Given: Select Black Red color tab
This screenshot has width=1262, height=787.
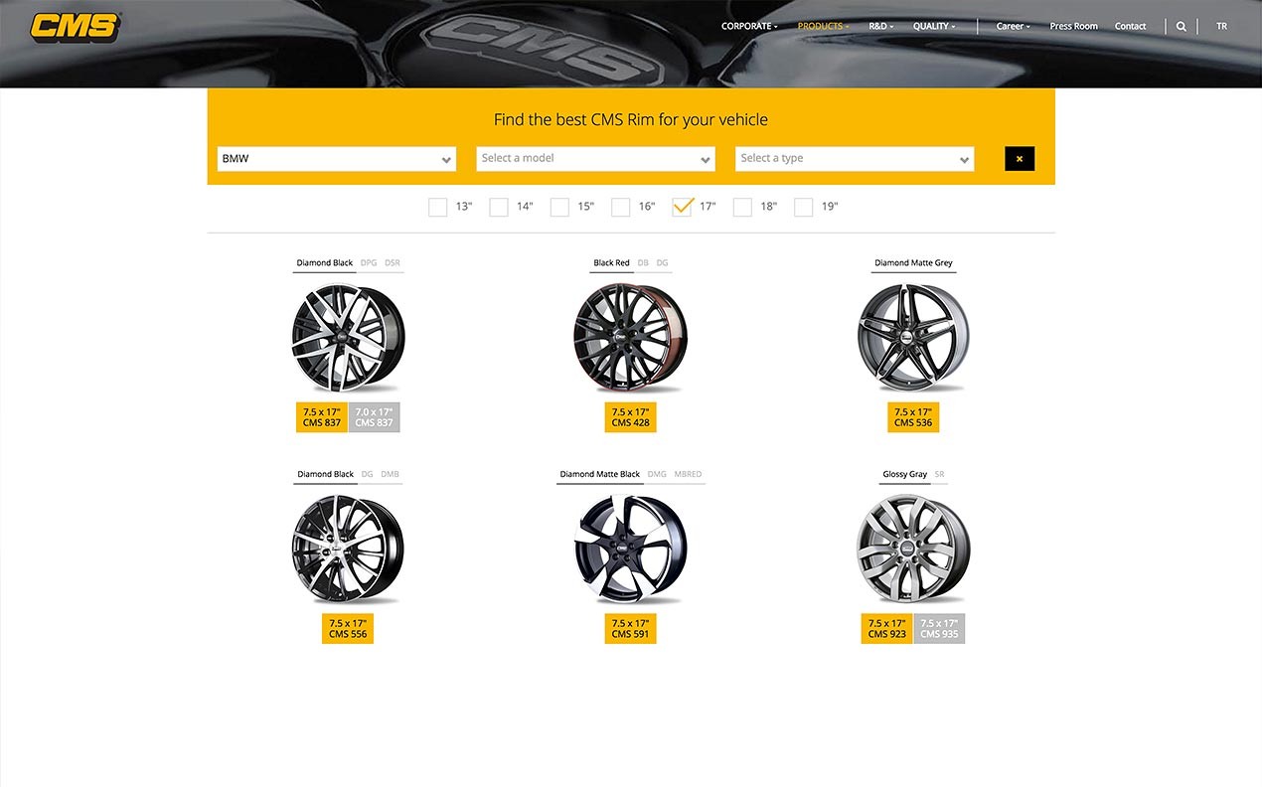Looking at the screenshot, I should pos(611,263).
